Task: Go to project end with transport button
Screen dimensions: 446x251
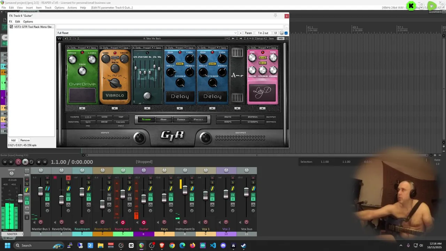Action: [11, 162]
